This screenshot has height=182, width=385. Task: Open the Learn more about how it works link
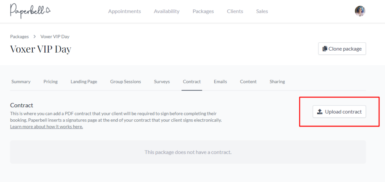click(46, 127)
